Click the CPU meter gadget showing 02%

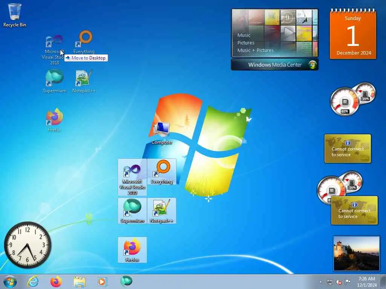point(345,102)
